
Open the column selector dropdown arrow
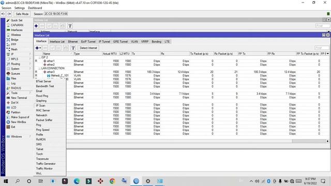pyautogui.click(x=327, y=54)
